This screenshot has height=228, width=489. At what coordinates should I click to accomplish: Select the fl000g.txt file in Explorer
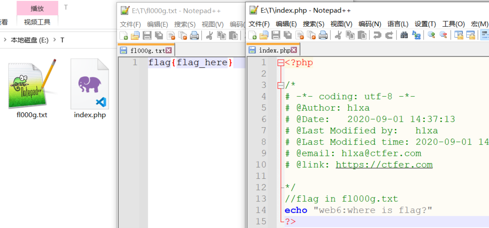click(x=32, y=89)
